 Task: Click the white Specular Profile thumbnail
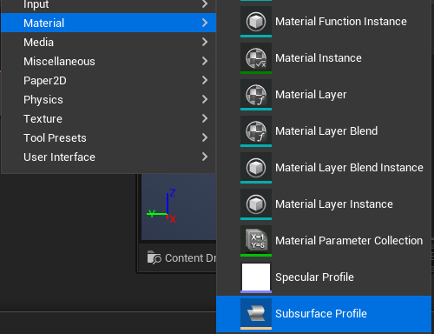tap(256, 277)
